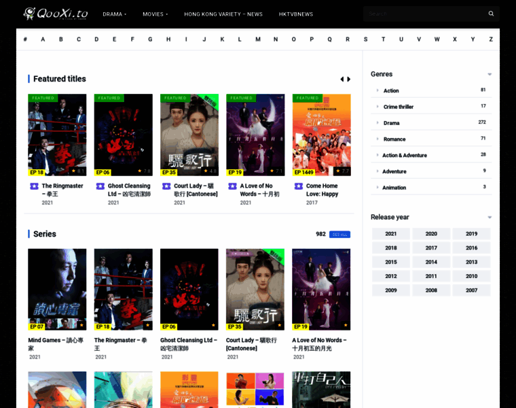The image size is (516, 408).
Task: Click badge icon beside Court Lady featured title
Action: [x=166, y=186]
